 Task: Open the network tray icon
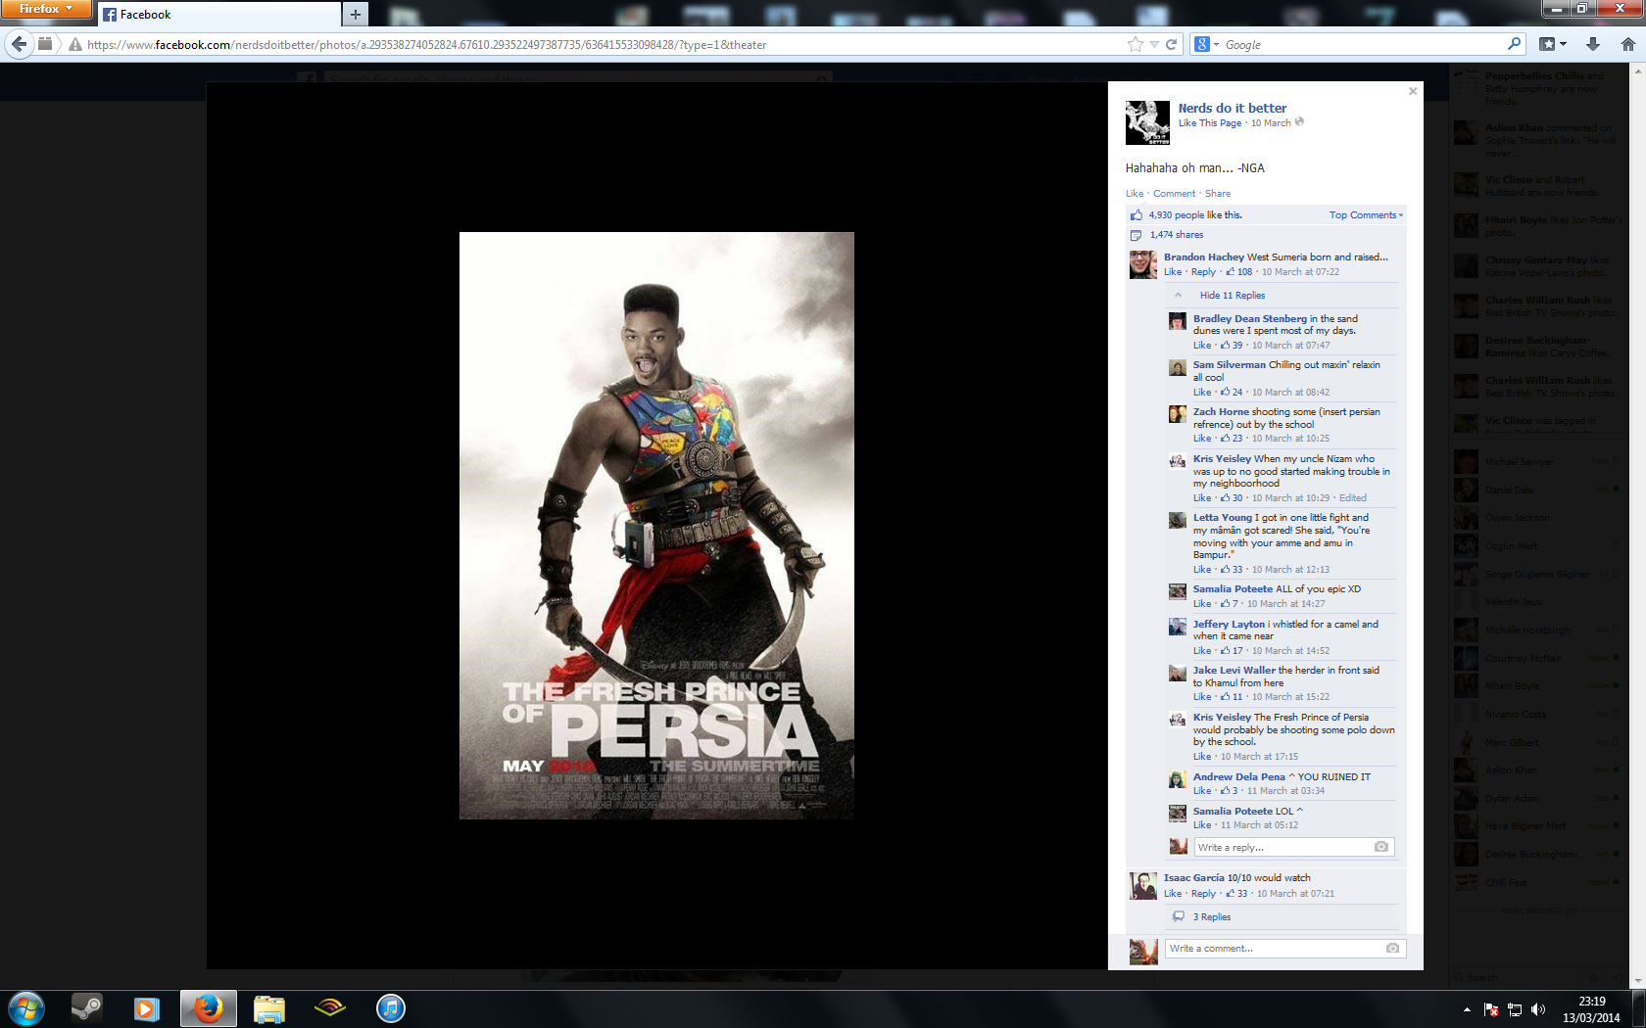pyautogui.click(x=1515, y=1009)
